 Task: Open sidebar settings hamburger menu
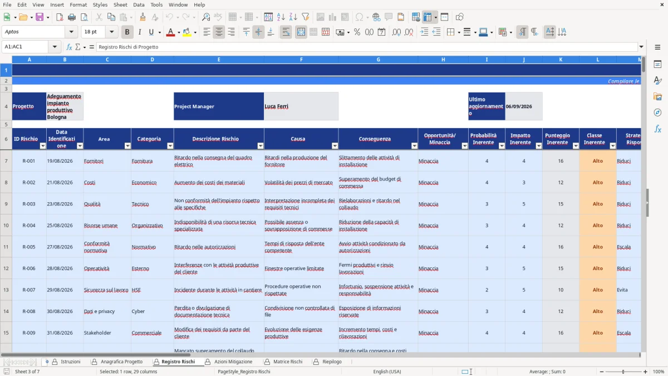tap(657, 47)
